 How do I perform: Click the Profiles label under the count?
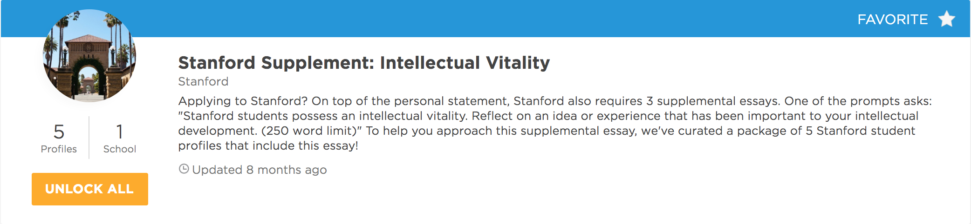point(59,149)
